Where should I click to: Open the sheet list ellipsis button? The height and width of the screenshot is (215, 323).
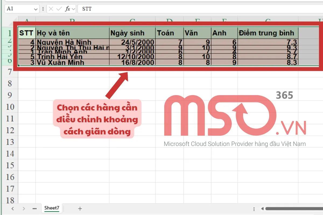34,209
